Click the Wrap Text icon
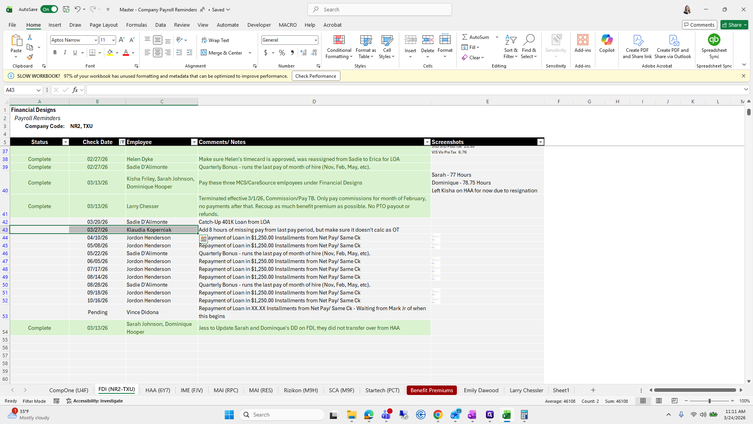 pos(215,40)
